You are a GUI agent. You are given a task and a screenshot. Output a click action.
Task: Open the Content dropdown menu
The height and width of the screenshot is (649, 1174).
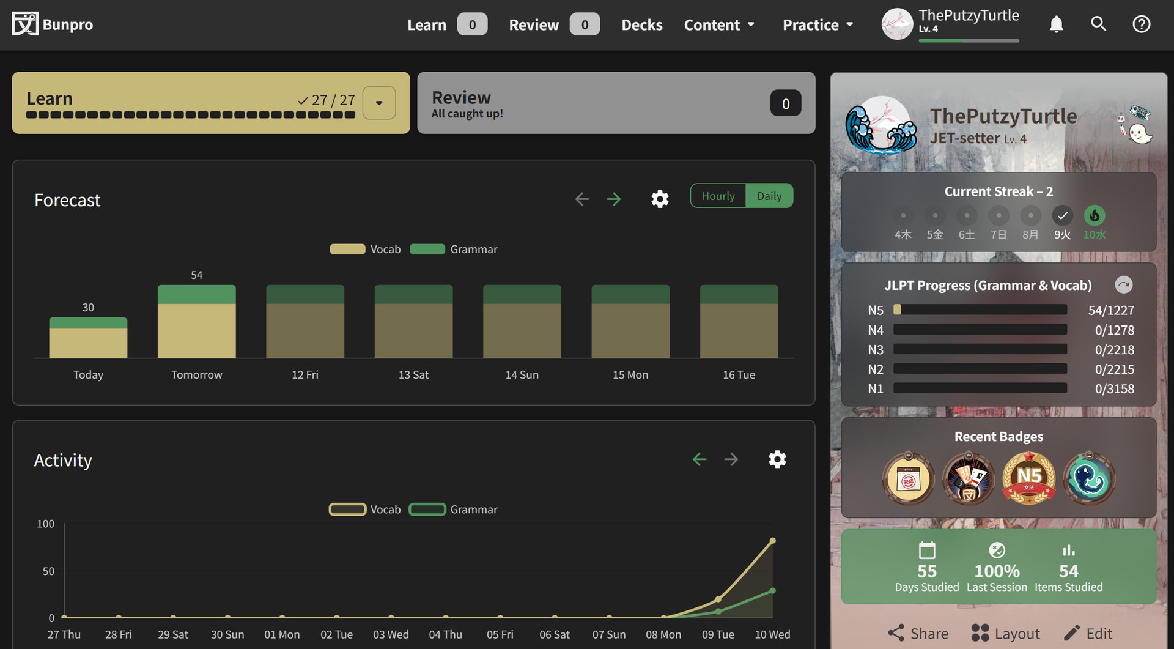[720, 24]
